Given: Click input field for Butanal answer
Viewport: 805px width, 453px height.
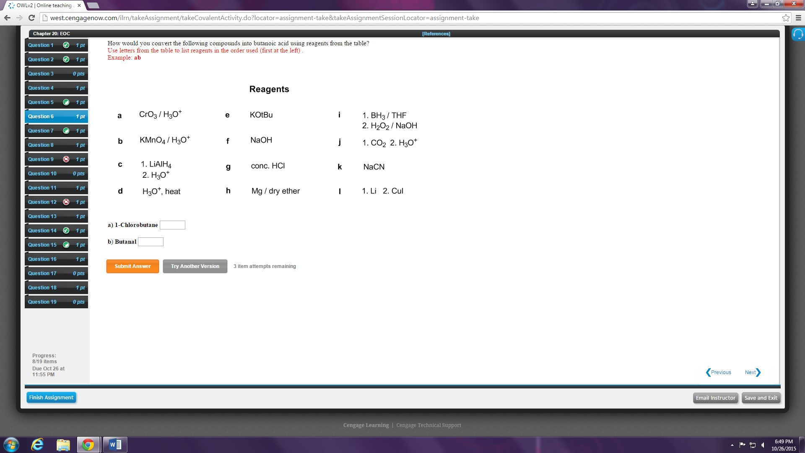Looking at the screenshot, I should [151, 241].
